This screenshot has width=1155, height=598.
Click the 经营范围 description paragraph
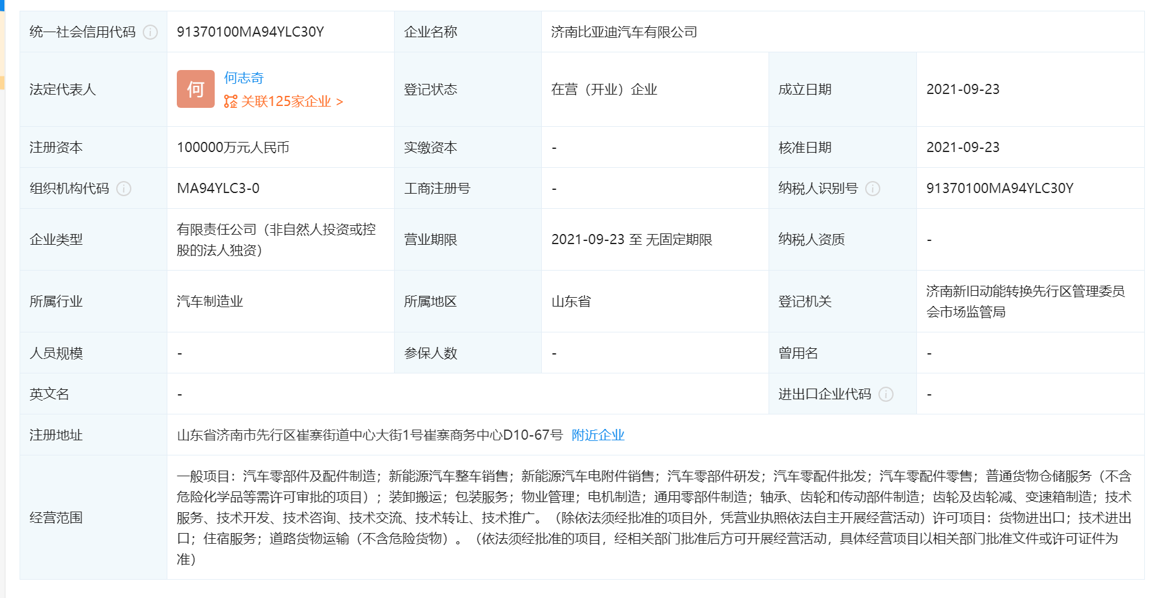coord(654,517)
